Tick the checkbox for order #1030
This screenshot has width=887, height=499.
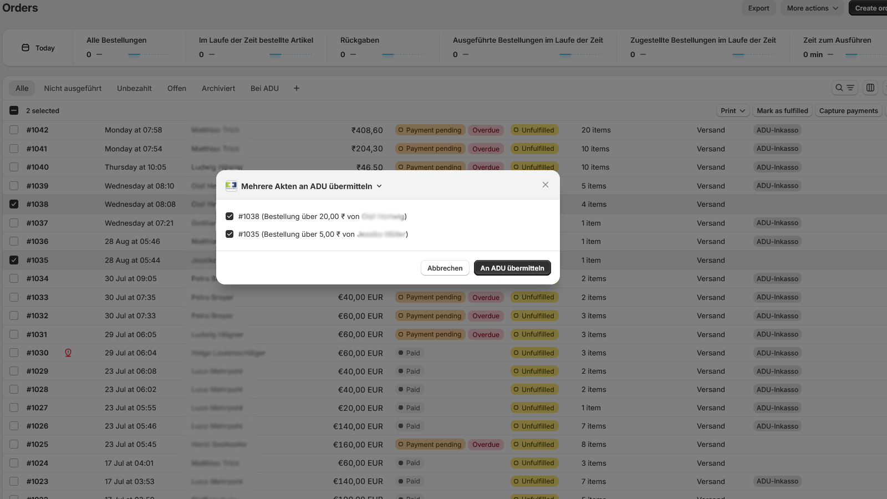click(x=14, y=353)
